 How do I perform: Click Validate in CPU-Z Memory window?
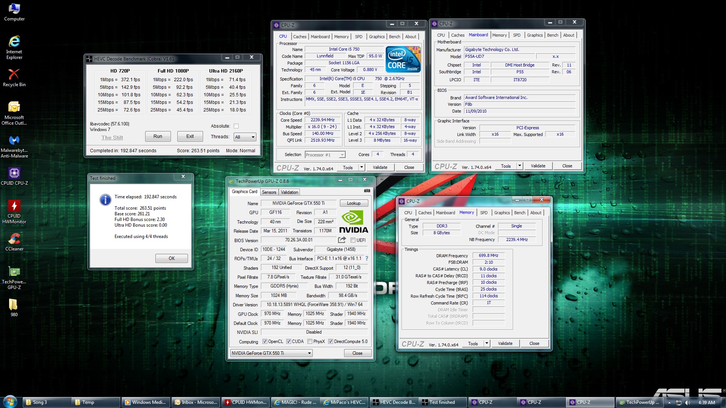pos(505,343)
